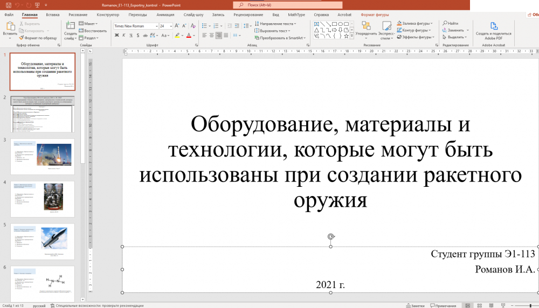The width and height of the screenshot is (539, 308).
Task: Expand the font size 24 dropdown
Action: pos(171,25)
